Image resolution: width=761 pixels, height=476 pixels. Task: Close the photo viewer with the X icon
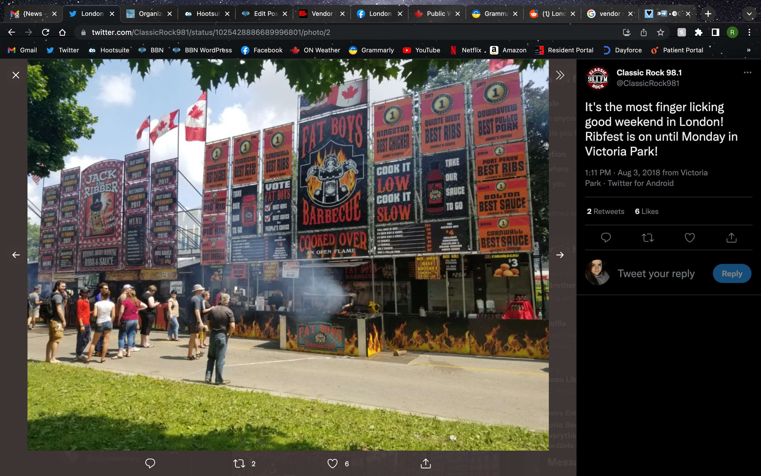[16, 75]
